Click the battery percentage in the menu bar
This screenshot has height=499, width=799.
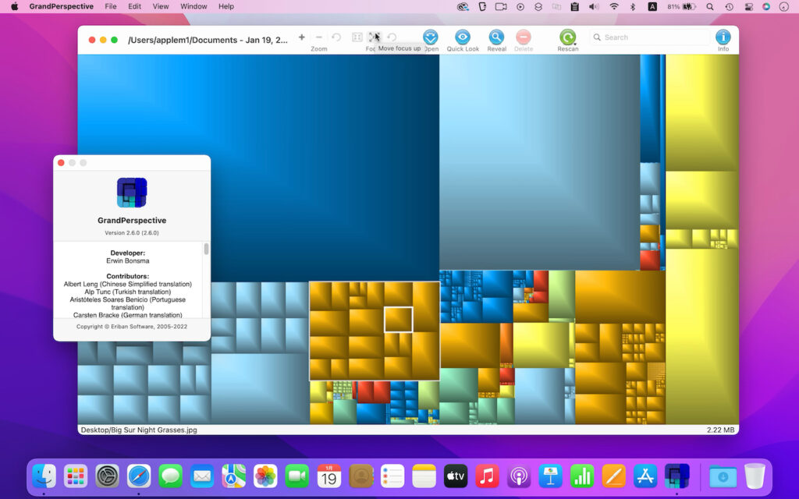pos(673,6)
